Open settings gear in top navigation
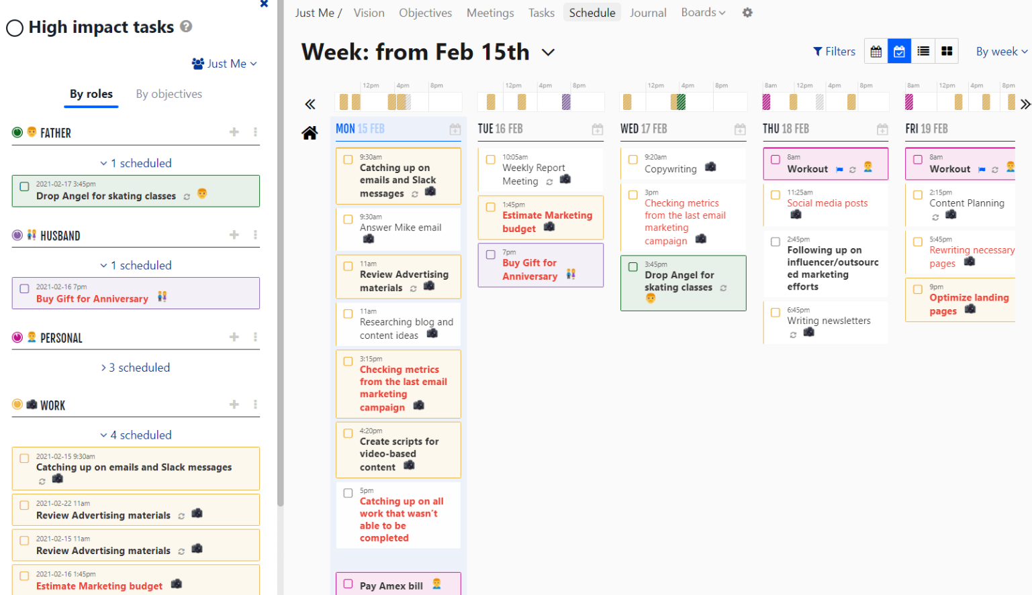 pyautogui.click(x=747, y=13)
